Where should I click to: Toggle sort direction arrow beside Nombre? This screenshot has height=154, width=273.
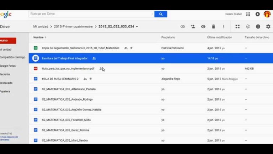tap(45, 37)
